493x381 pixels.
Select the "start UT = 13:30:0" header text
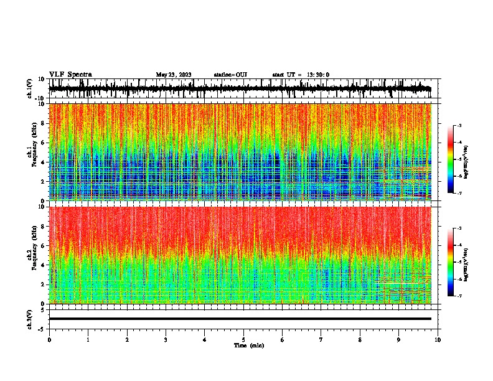tap(301, 75)
